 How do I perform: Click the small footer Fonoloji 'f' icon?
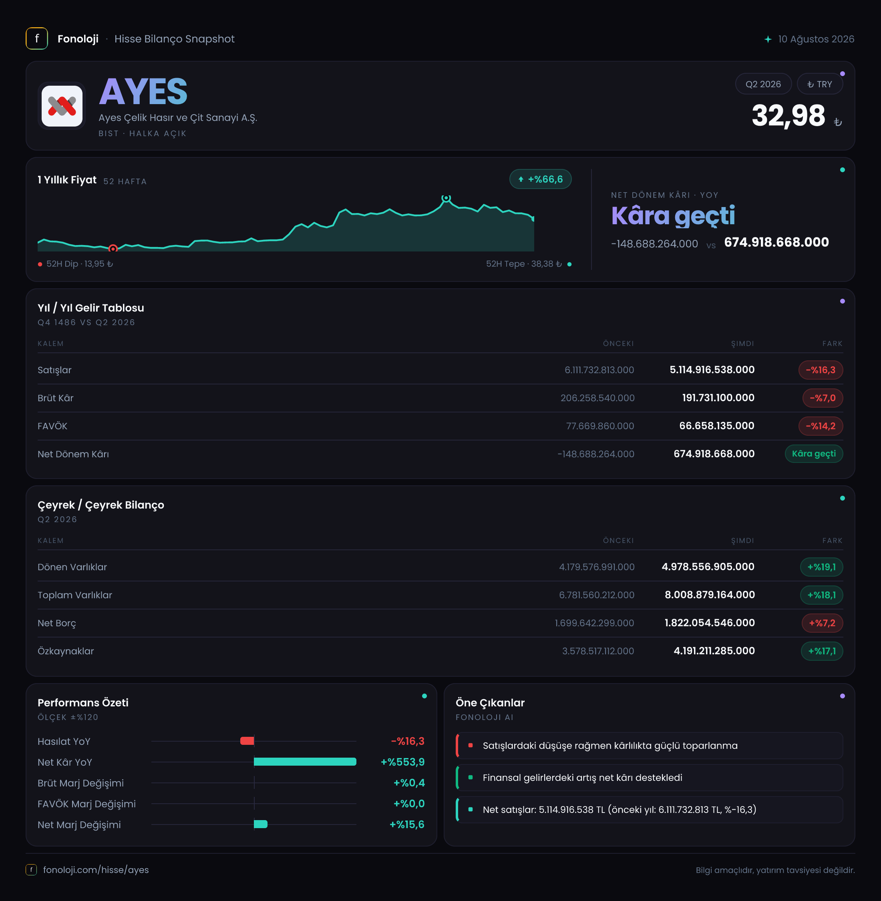(x=31, y=869)
